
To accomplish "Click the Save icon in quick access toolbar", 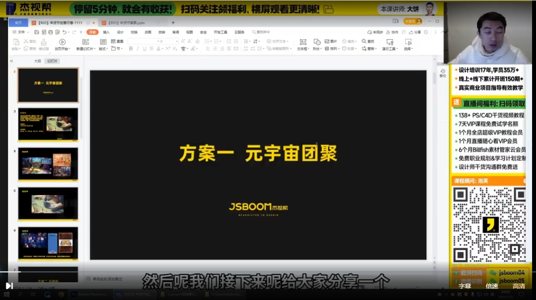I will tap(37, 32).
